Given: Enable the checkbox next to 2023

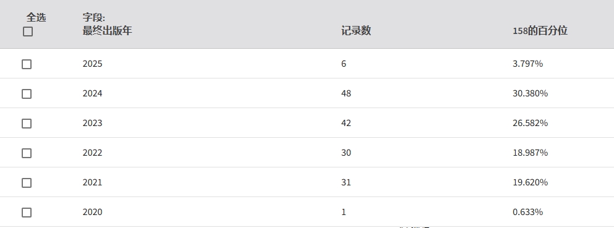Looking at the screenshot, I should click(27, 124).
